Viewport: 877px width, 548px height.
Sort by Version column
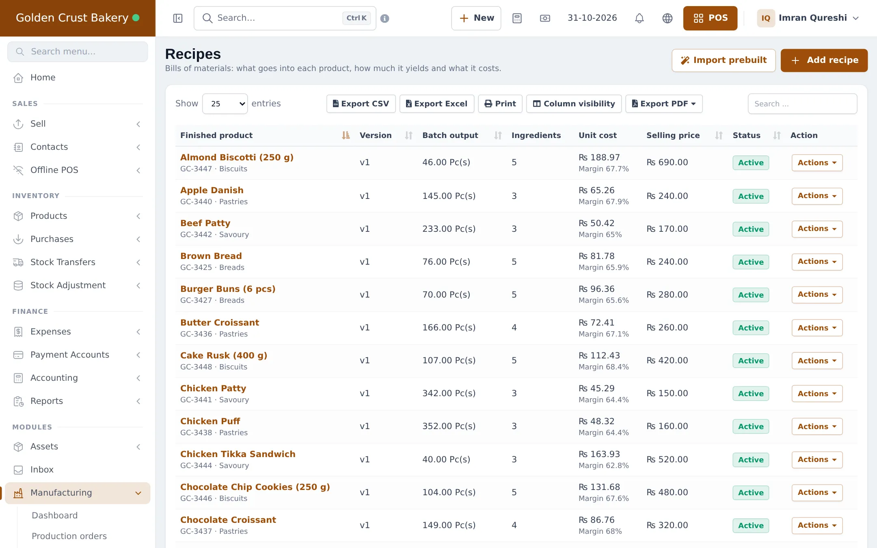pyautogui.click(x=386, y=135)
